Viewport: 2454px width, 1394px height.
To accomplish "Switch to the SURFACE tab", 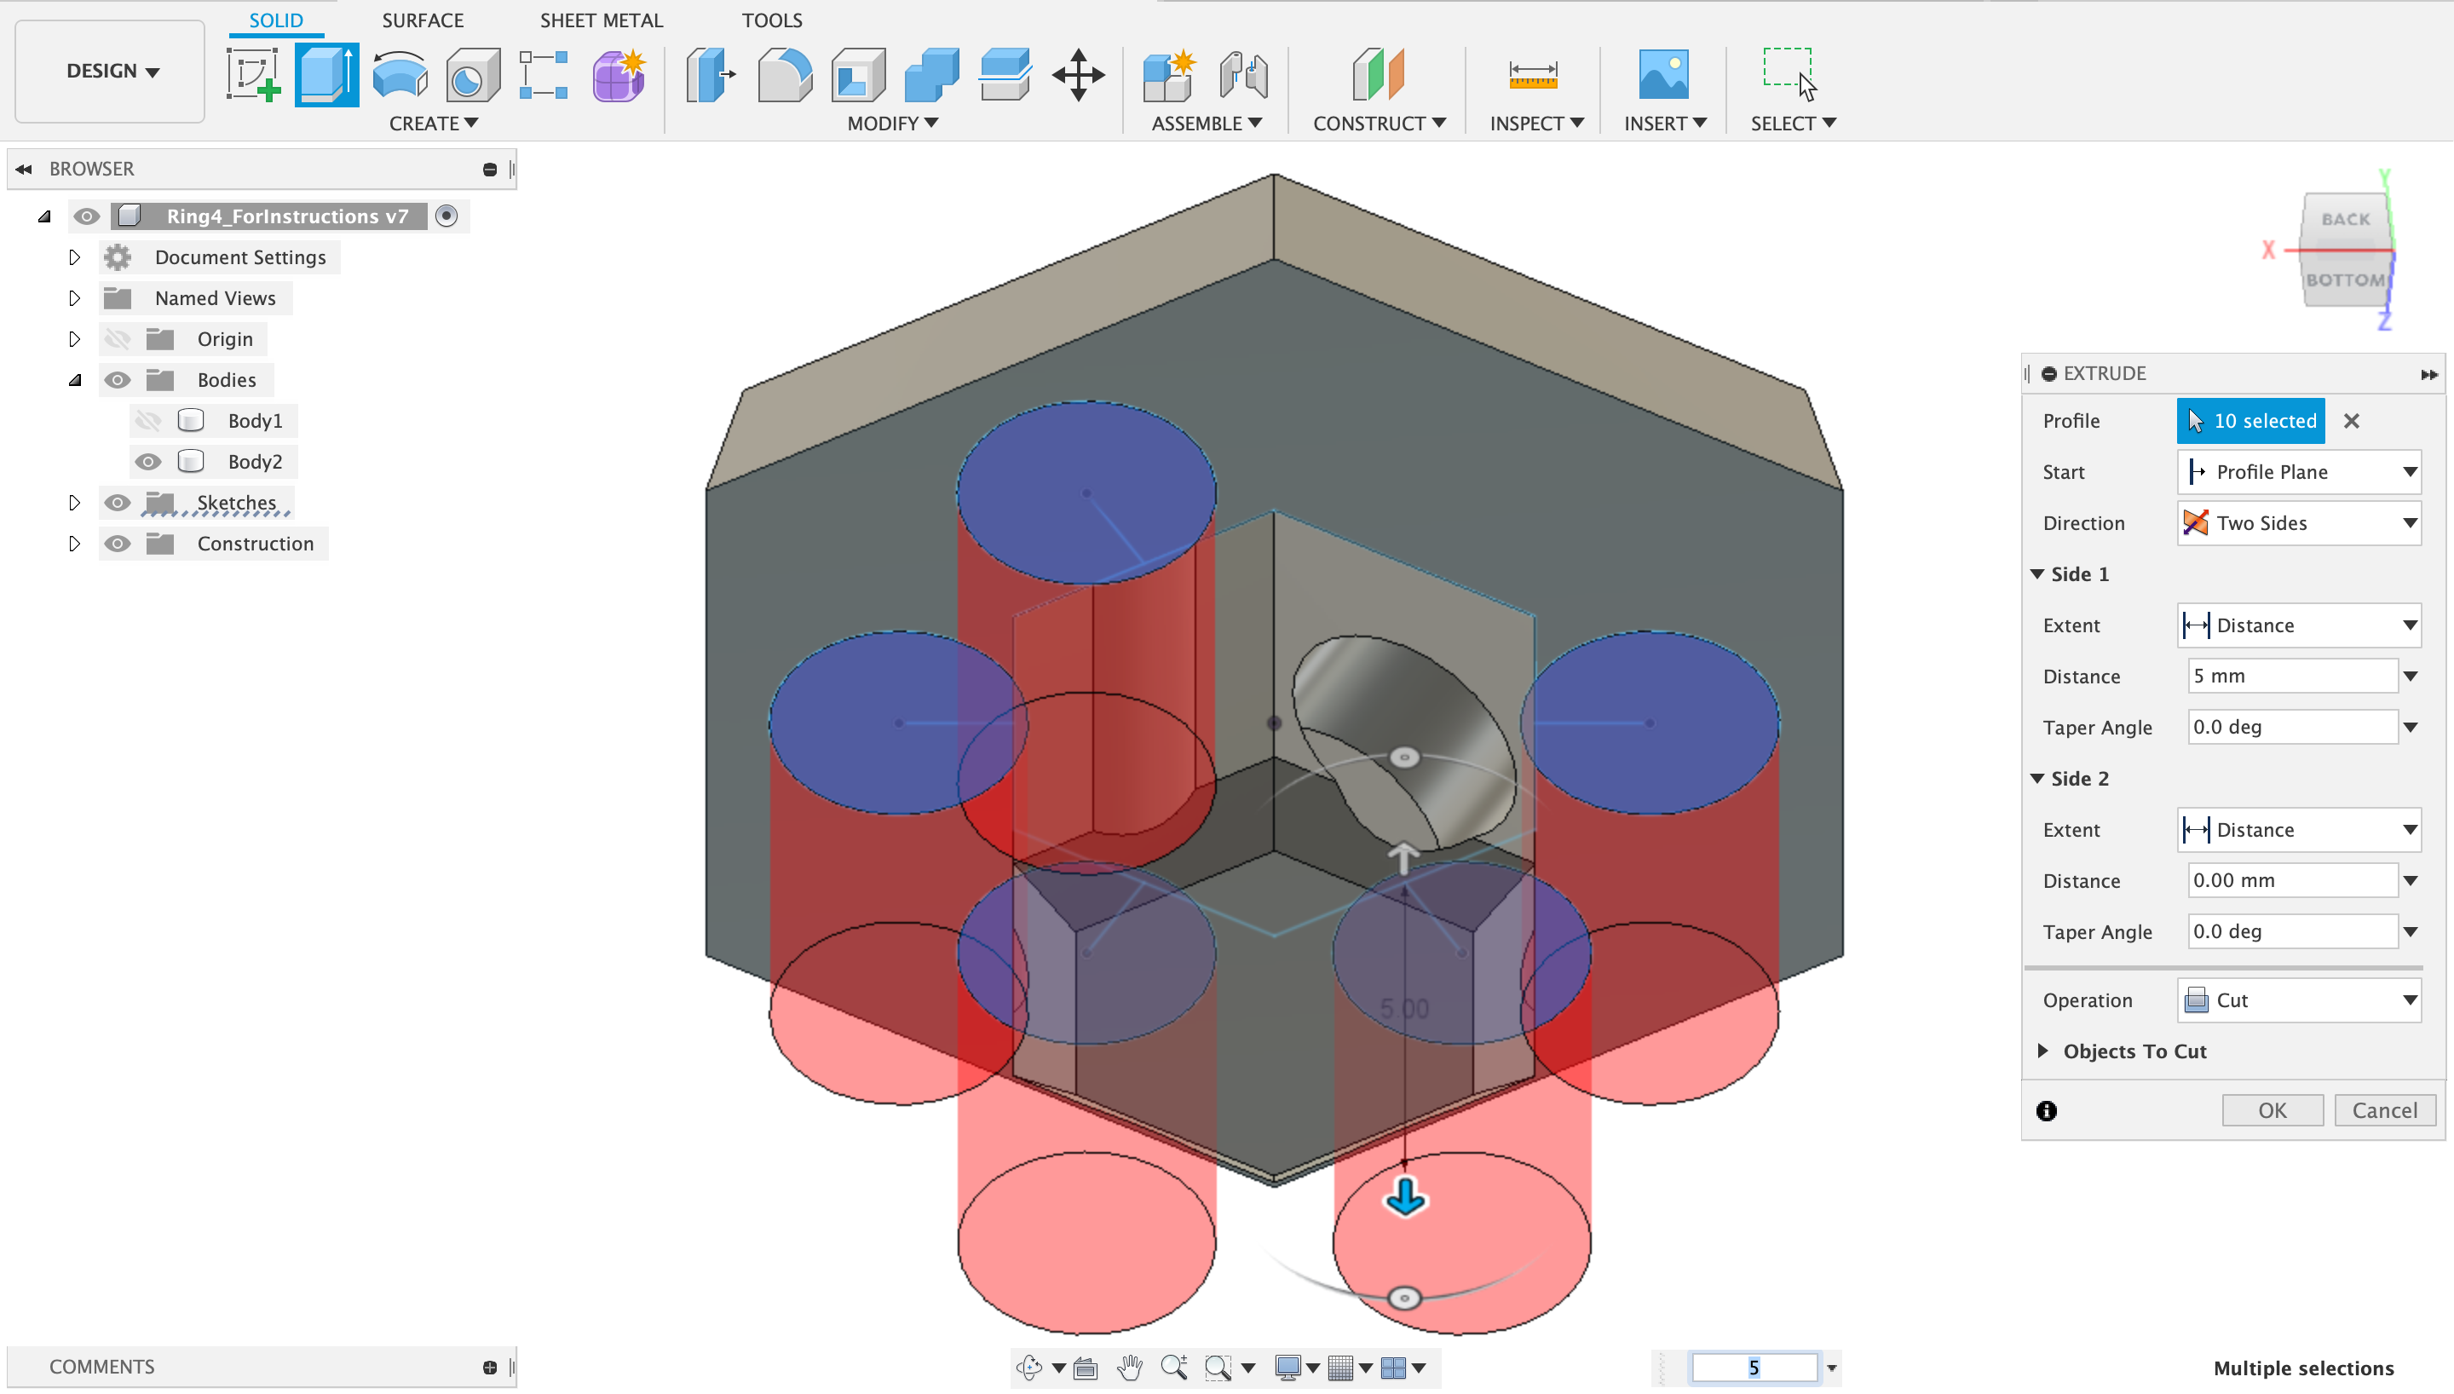I will coord(422,20).
